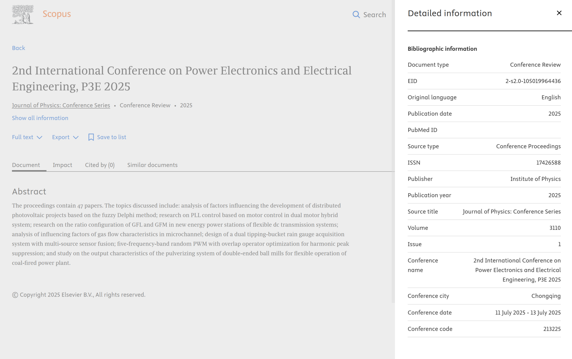The image size is (572, 359).
Task: Click the magnifier Search icon
Action: pos(356,15)
